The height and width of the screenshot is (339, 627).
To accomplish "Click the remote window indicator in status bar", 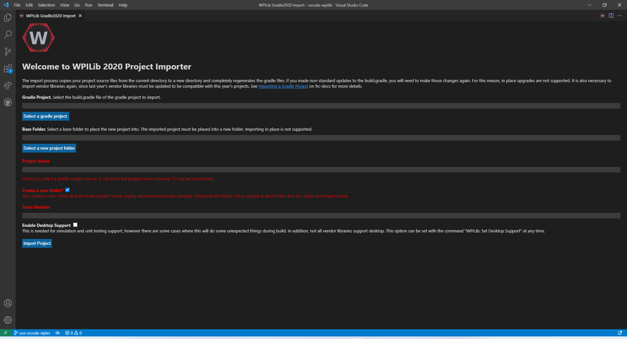I will (x=6, y=333).
